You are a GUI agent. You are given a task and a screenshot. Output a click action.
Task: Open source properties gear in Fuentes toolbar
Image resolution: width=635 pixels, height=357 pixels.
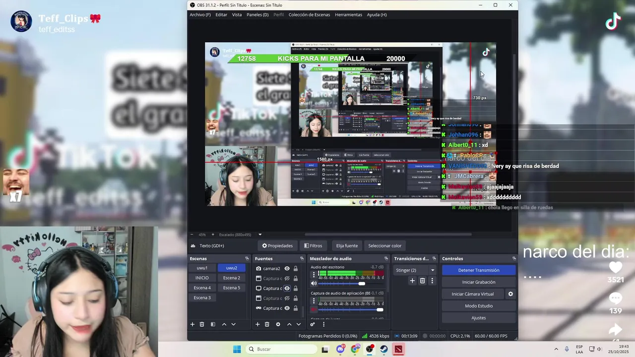tap(278, 324)
